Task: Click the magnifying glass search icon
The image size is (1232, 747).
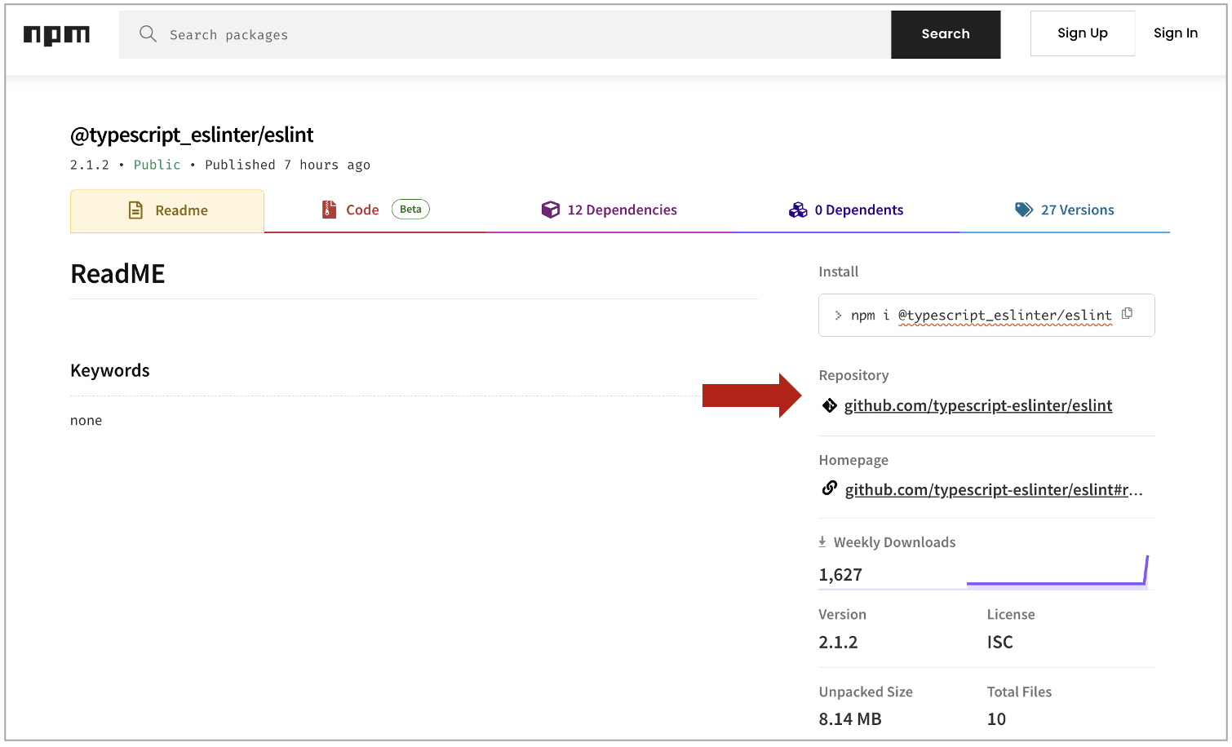Action: pyautogui.click(x=148, y=33)
